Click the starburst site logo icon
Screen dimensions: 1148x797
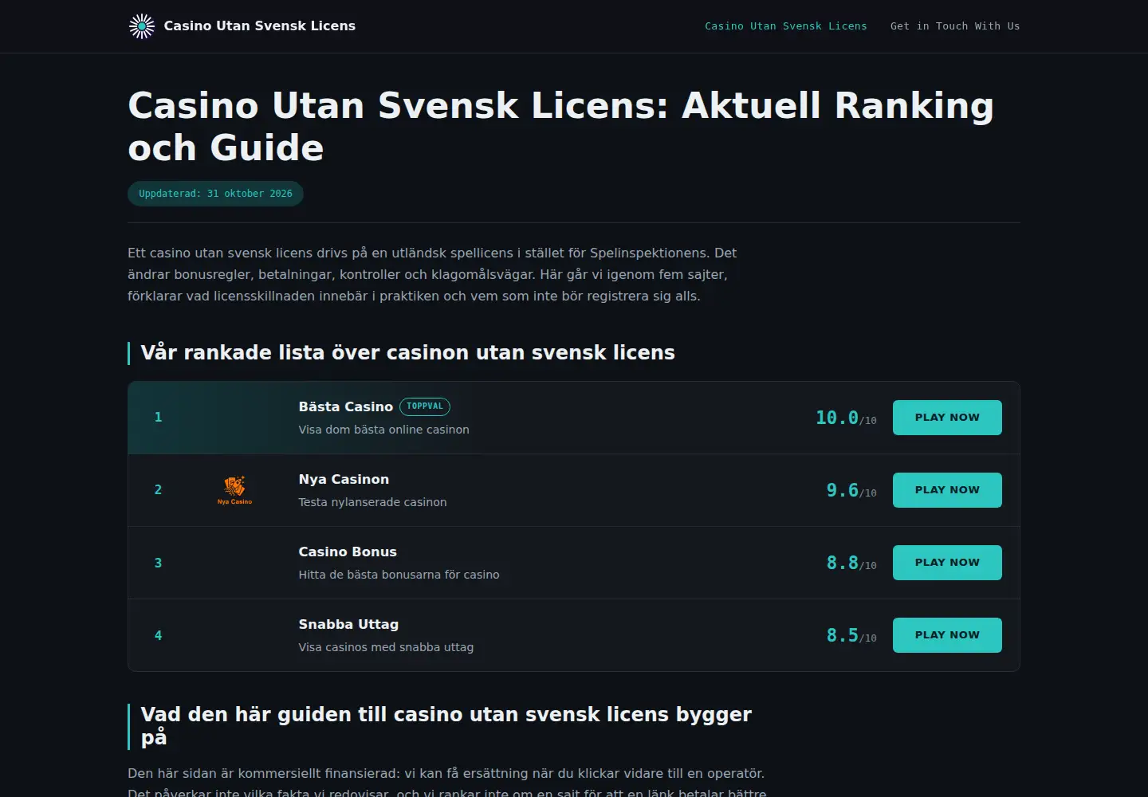(x=142, y=26)
